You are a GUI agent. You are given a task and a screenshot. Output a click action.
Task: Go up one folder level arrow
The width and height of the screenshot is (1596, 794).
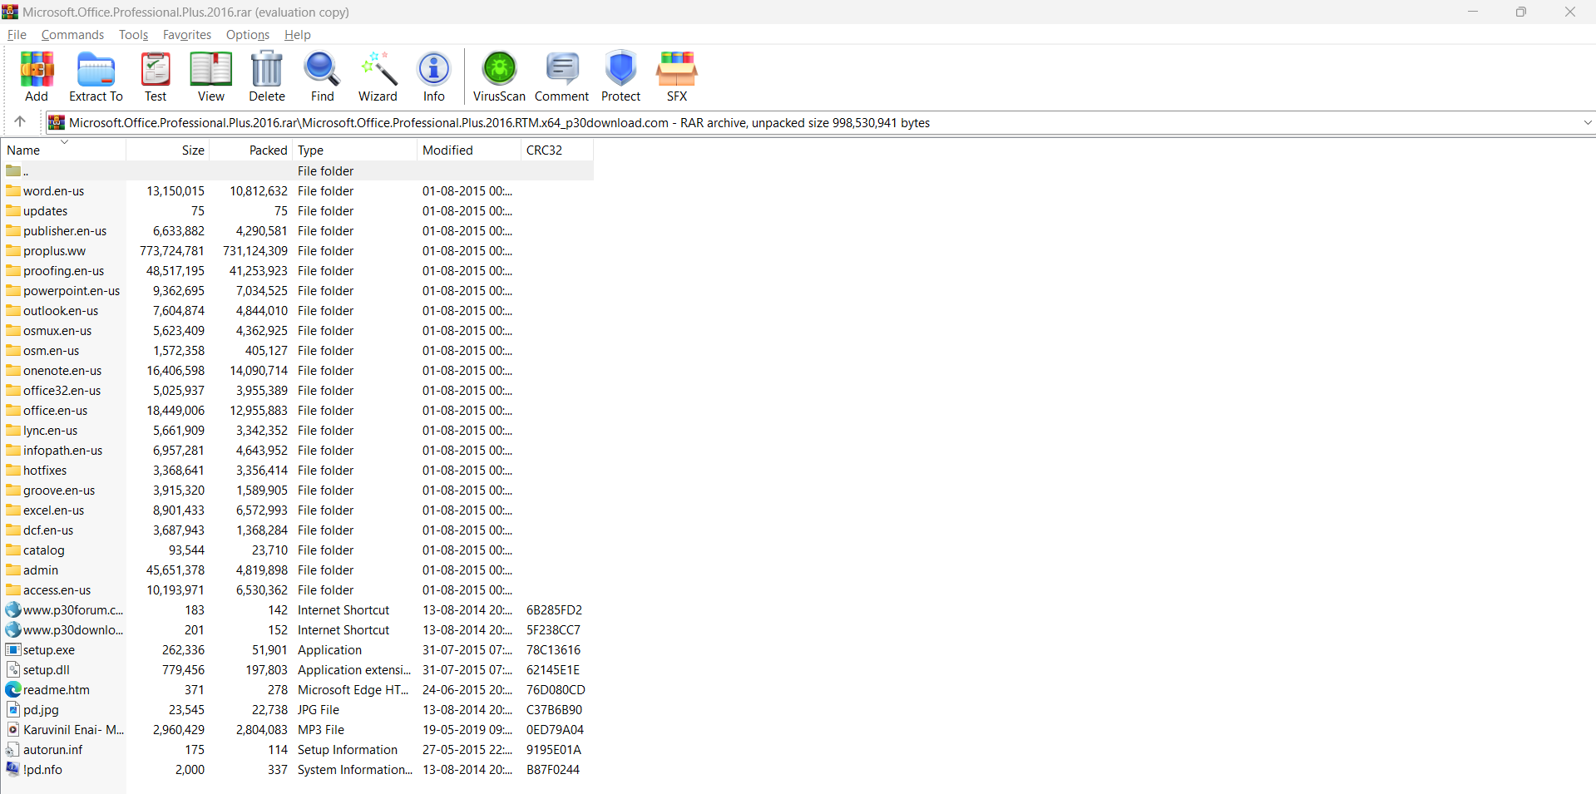(x=20, y=122)
